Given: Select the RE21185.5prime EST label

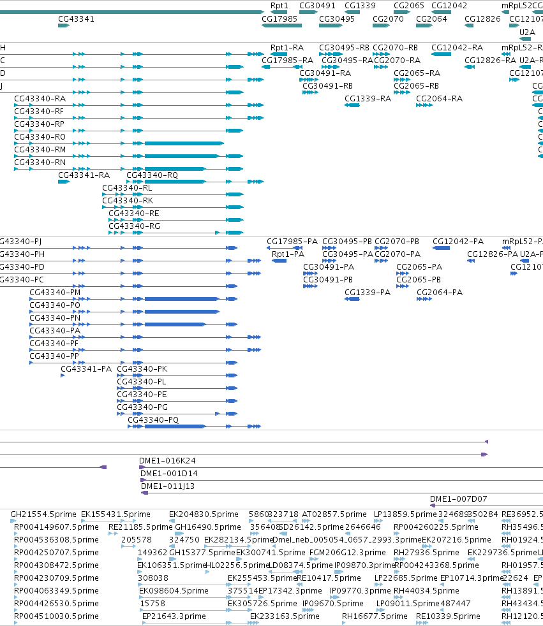Looking at the screenshot, I should click(140, 527).
